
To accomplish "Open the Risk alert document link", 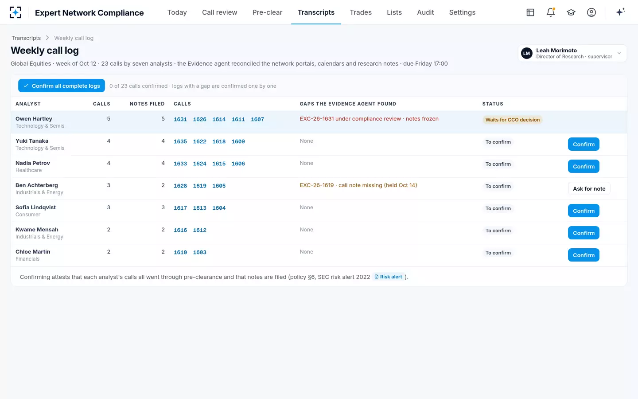I will 389,277.
